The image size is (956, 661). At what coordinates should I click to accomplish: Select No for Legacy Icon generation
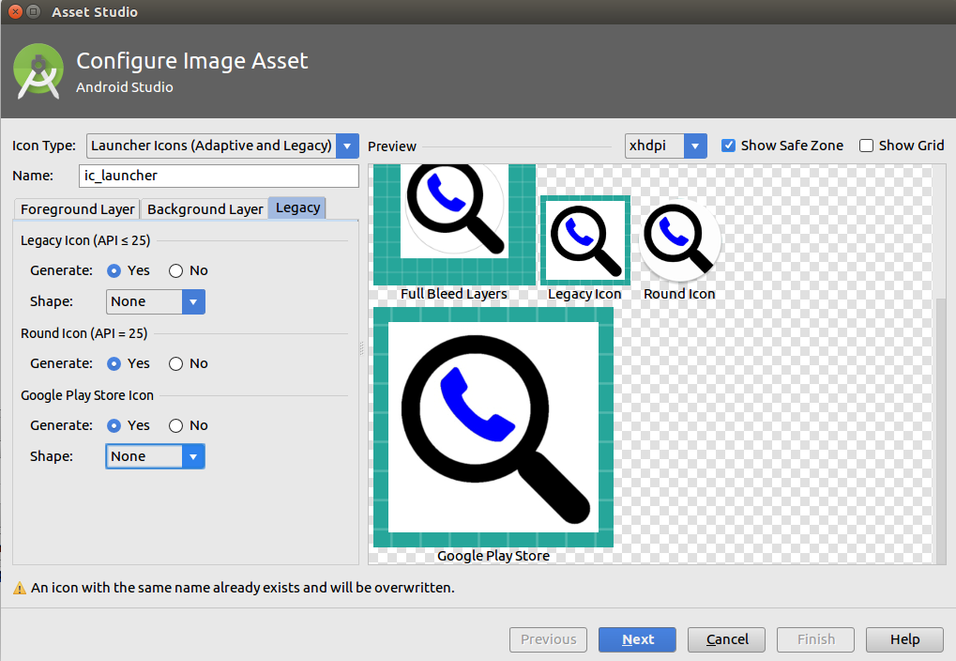pyautogui.click(x=176, y=270)
